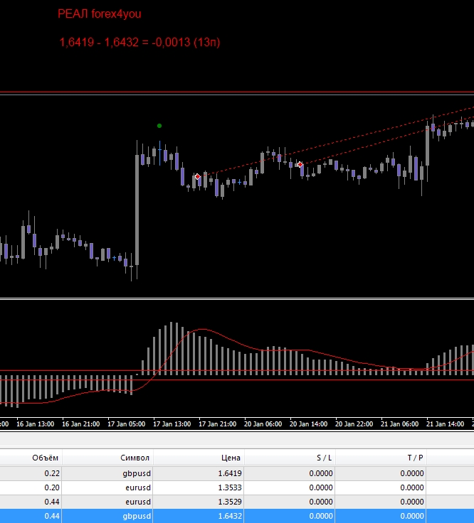Select the eurusd row priced 1.3533
Image resolution: width=474 pixels, height=523 pixels.
click(237, 487)
